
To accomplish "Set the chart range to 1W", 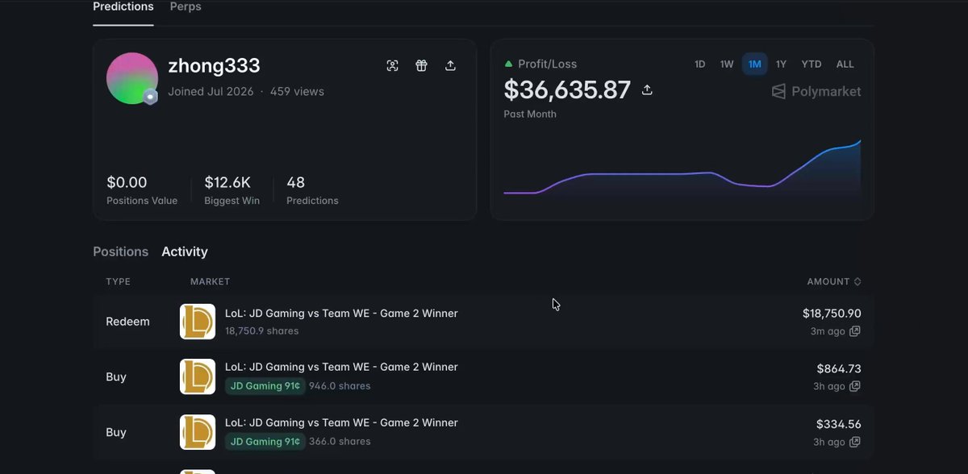I will (x=727, y=64).
